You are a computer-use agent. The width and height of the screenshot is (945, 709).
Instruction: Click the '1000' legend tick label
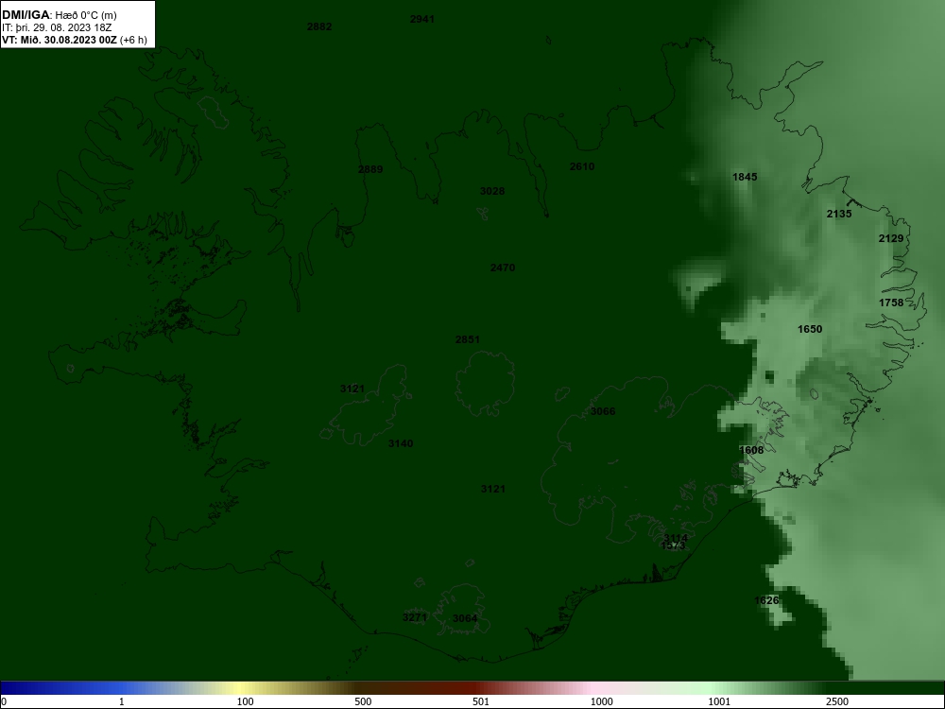point(601,701)
